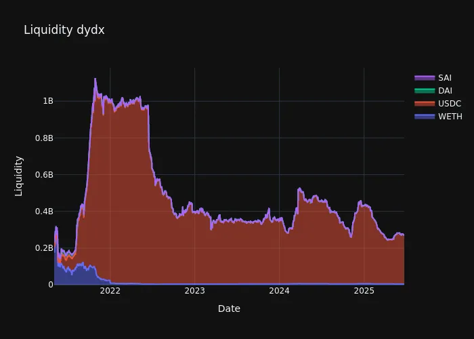The width and height of the screenshot is (474, 339).
Task: Click the 2025 x-axis tick label
Action: 364,291
